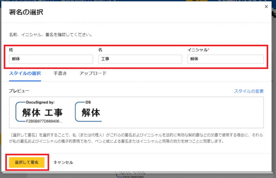Click the 姓 (last name) input field
Image resolution: width=276 pixels, height=178 pixels.
pyautogui.click(x=51, y=59)
